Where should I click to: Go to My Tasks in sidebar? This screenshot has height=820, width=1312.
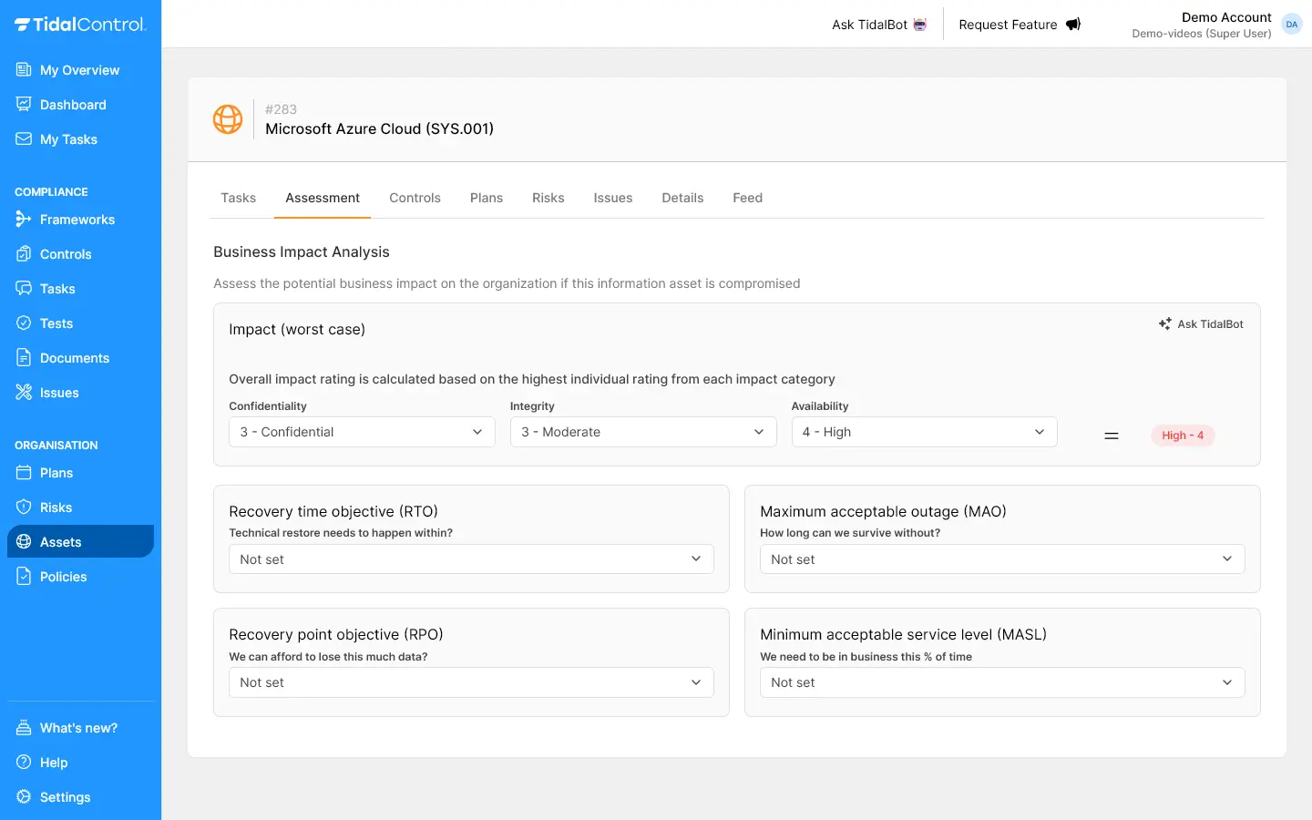[x=68, y=139]
